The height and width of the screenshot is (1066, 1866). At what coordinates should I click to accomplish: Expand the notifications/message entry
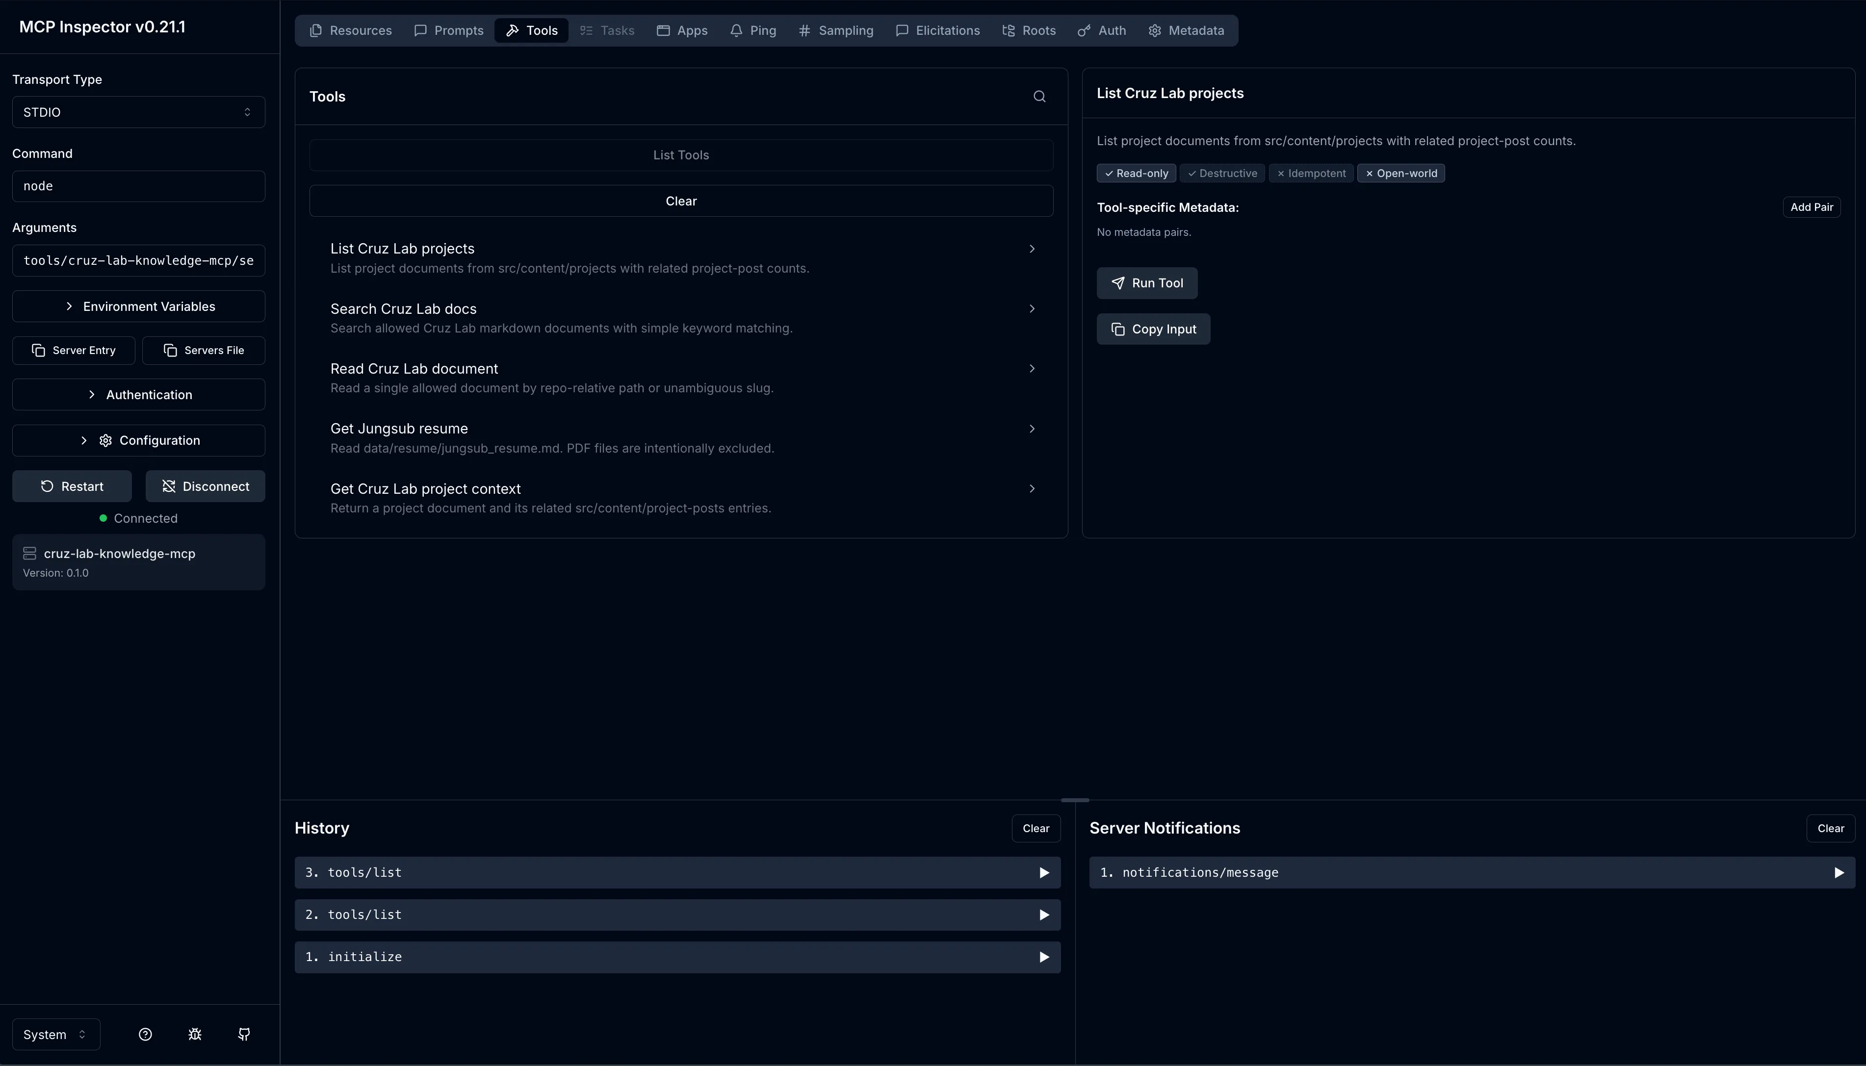[1472, 873]
